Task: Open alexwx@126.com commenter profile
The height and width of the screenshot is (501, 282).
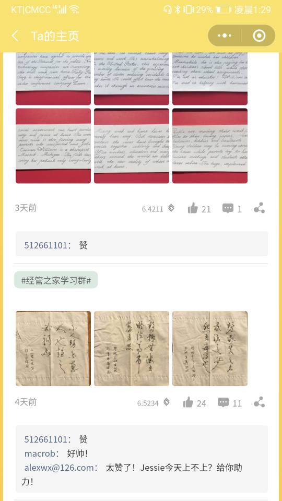Action: pos(59,468)
